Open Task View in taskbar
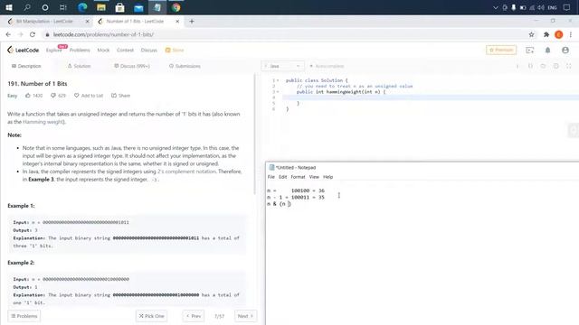 63,7
